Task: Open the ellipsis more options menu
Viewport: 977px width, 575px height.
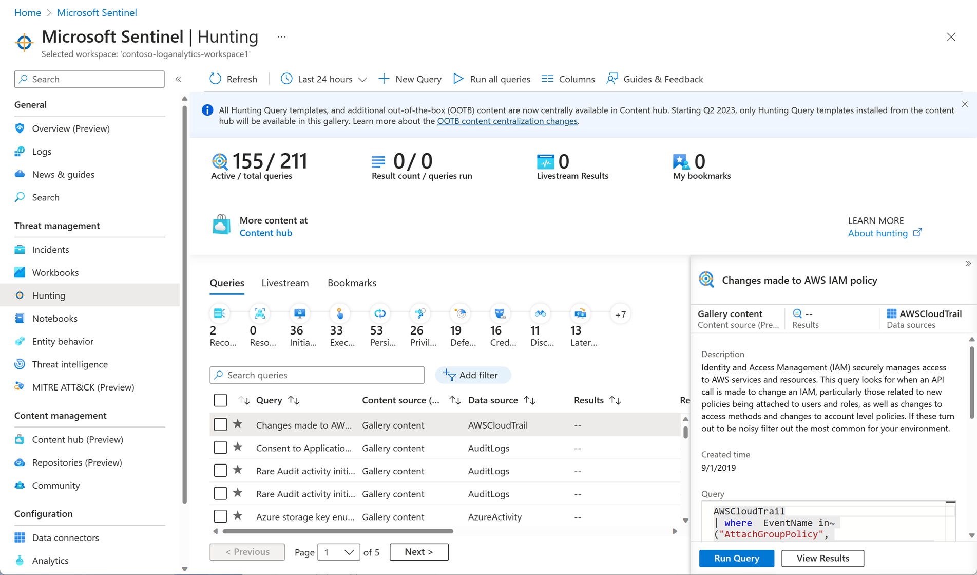Action: coord(281,37)
